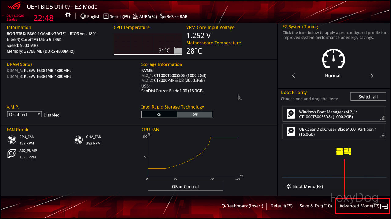
Task: Open ReSize BAR setting
Action: coord(174,16)
